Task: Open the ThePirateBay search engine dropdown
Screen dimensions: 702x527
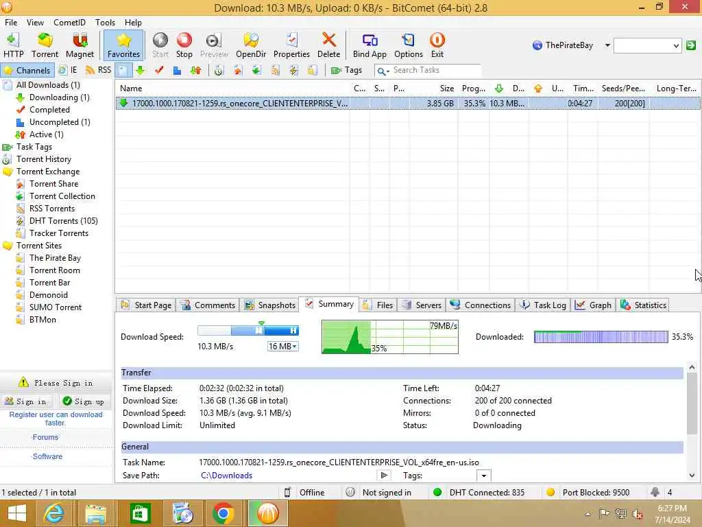Action: pyautogui.click(x=607, y=45)
